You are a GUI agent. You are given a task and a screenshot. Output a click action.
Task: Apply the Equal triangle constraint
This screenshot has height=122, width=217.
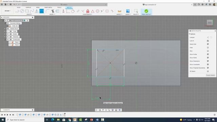tap(93, 11)
